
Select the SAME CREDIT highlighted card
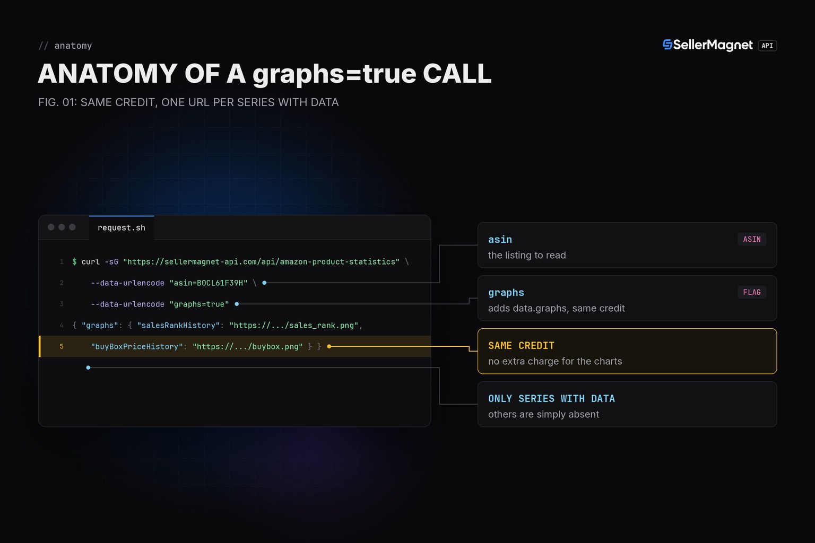[x=627, y=351]
